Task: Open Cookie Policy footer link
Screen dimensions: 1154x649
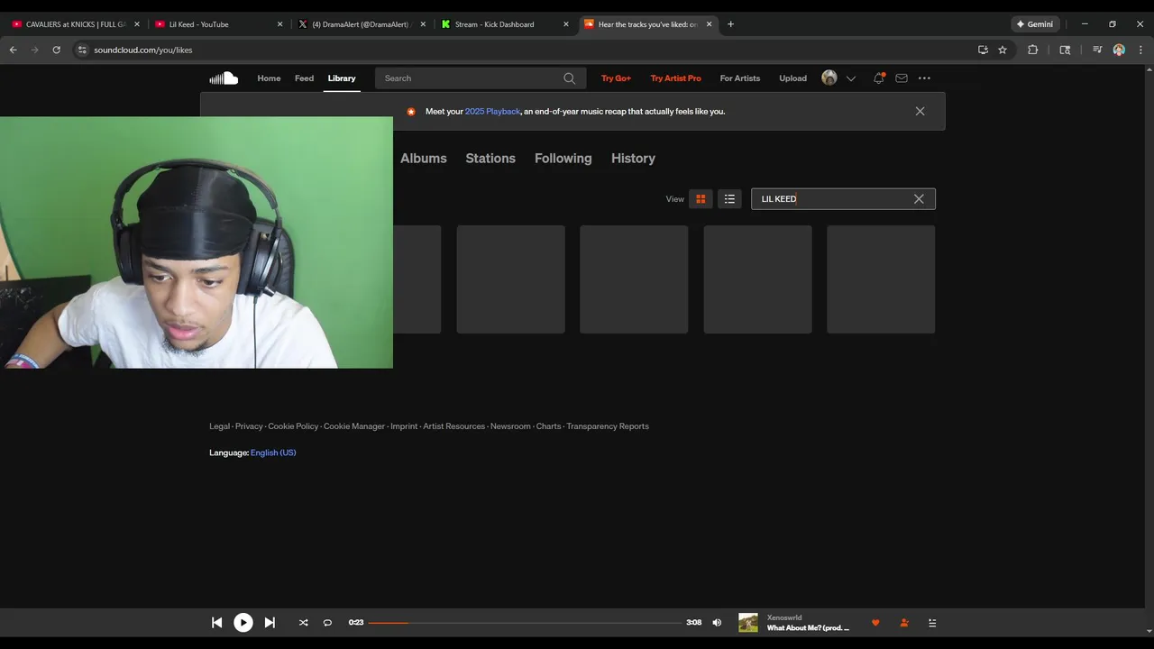Action: tap(293, 426)
